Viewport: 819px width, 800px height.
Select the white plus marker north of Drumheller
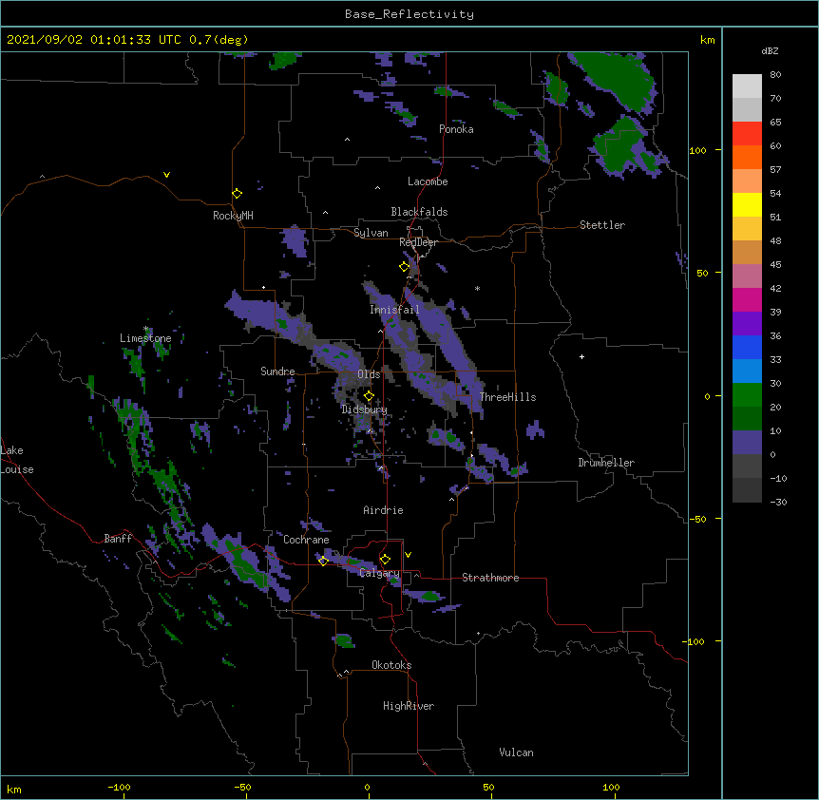pos(581,356)
